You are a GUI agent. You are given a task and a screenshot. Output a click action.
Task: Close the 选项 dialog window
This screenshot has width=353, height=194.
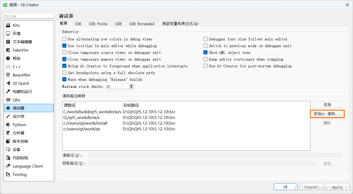[347, 5]
